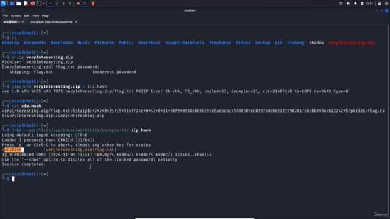Click the Templates directory name

pyautogui.click(x=220, y=43)
